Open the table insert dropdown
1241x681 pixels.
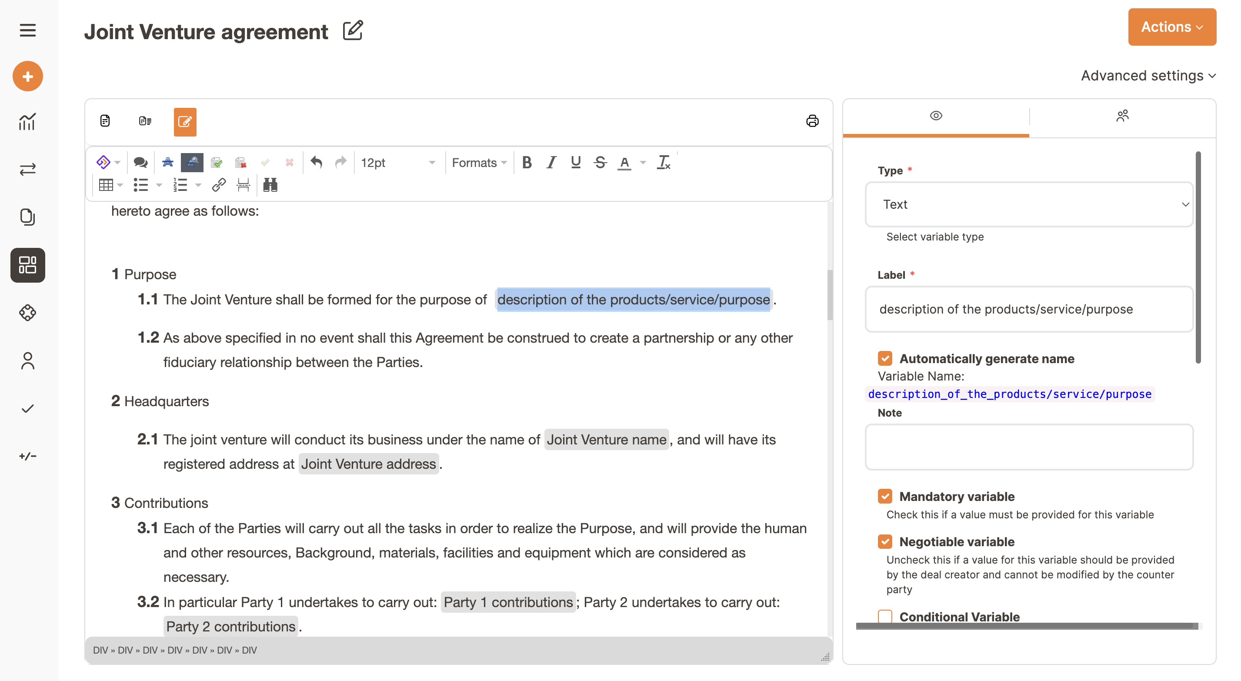tap(110, 185)
